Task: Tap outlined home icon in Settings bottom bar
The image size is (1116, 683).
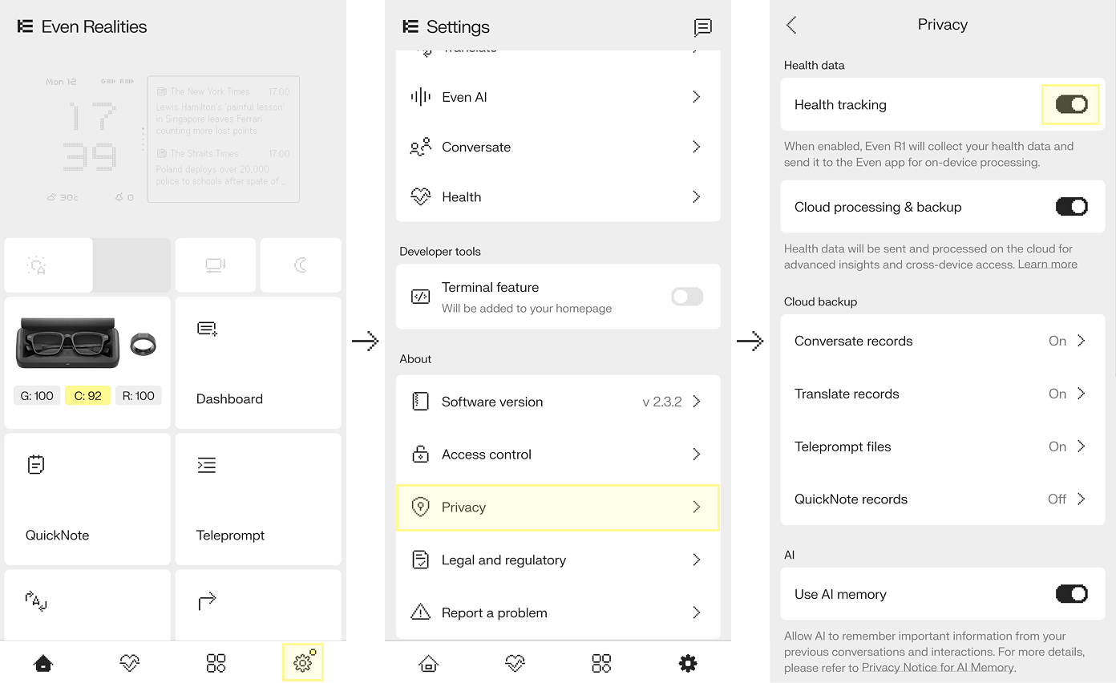Action: (429, 663)
